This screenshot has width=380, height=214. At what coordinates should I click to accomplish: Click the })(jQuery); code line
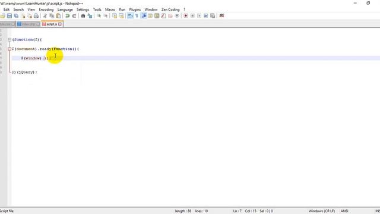[x=24, y=73]
